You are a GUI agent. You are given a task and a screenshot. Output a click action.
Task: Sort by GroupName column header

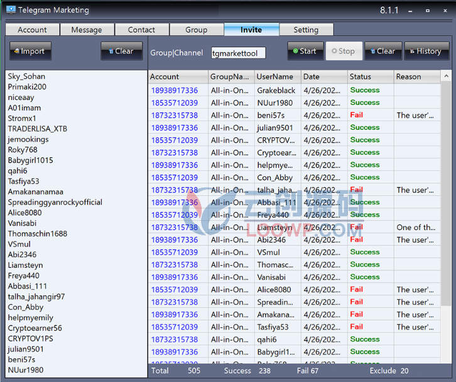pyautogui.click(x=231, y=77)
